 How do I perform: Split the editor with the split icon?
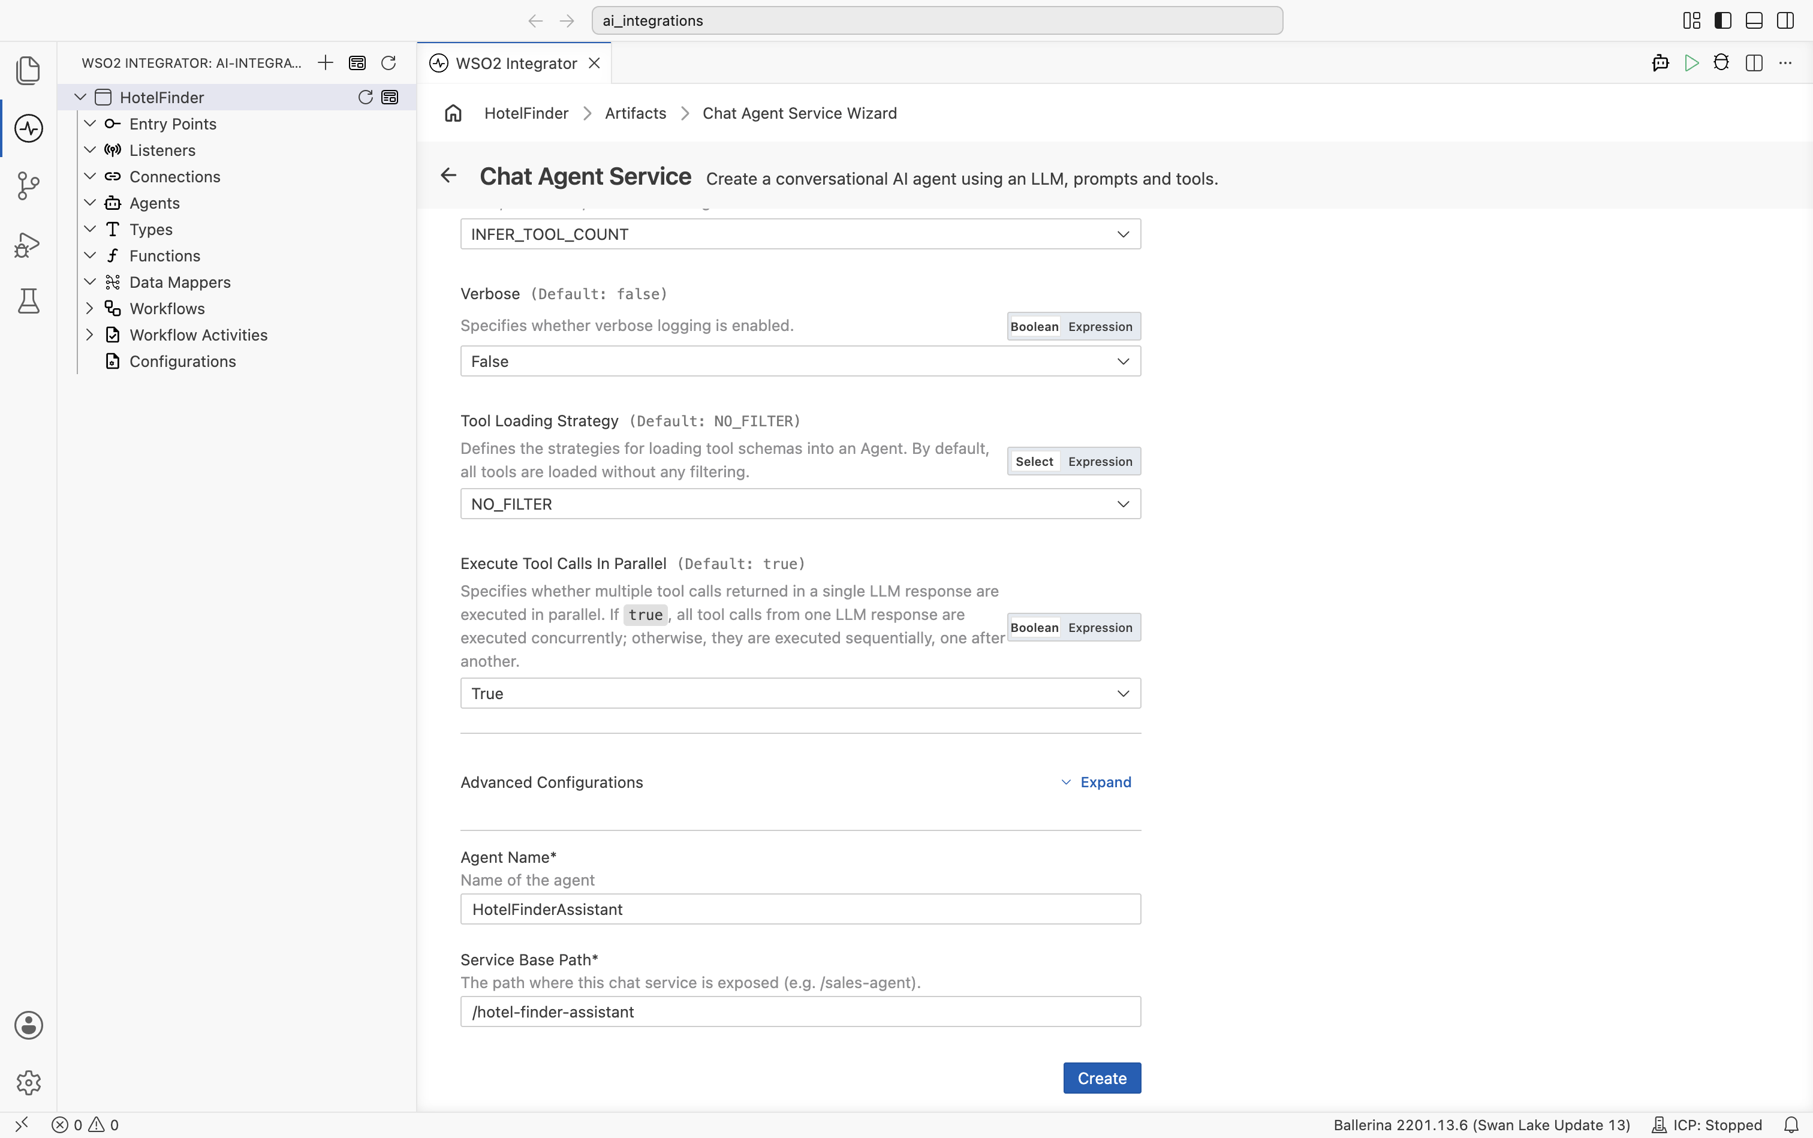[x=1754, y=62]
